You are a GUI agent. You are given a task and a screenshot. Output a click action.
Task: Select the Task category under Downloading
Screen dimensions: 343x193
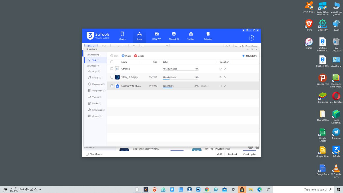click(x=95, y=60)
